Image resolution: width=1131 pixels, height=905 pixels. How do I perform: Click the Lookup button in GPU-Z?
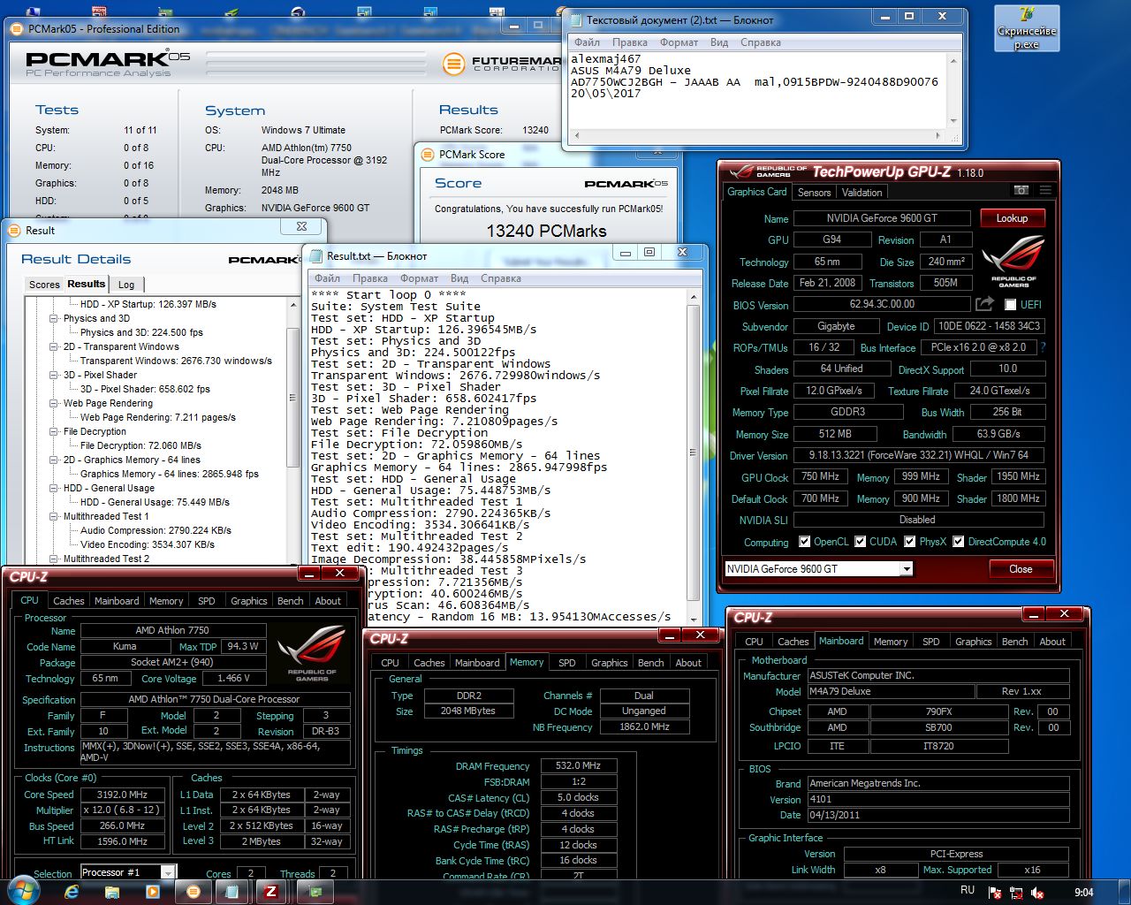1012,218
